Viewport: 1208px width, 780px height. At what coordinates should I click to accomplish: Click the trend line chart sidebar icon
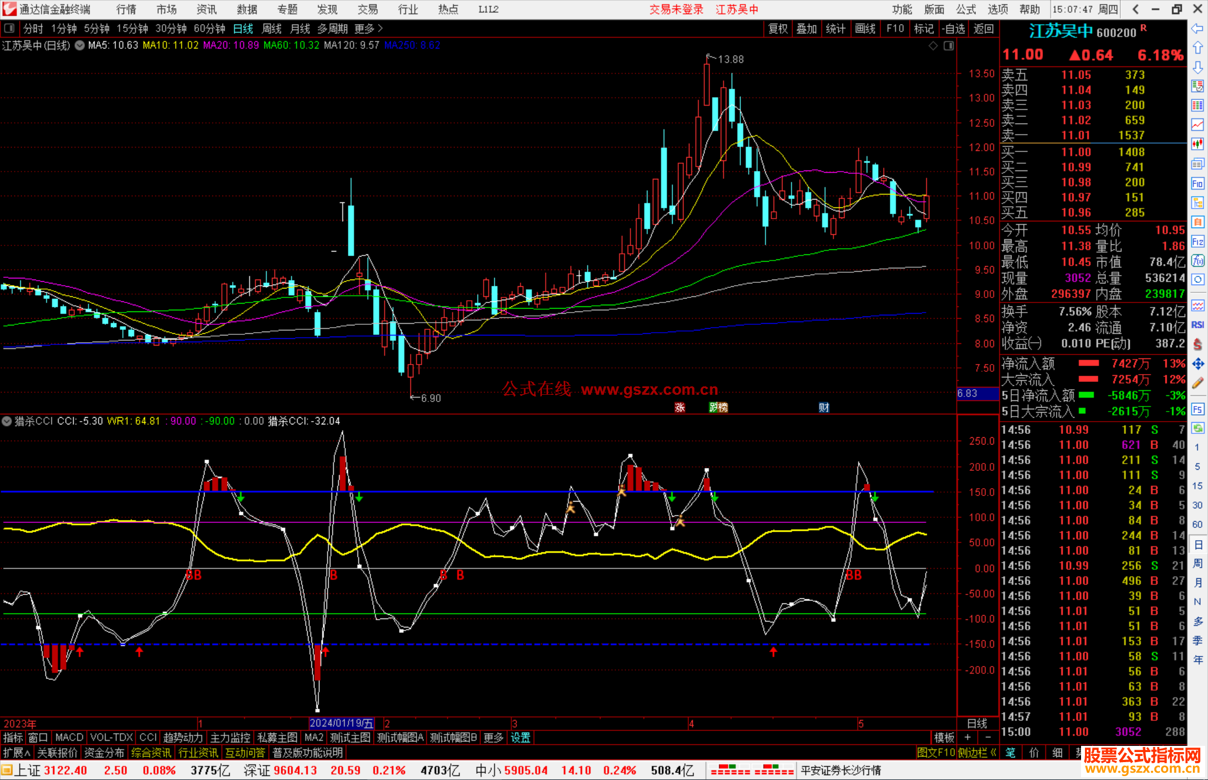pyautogui.click(x=1197, y=124)
